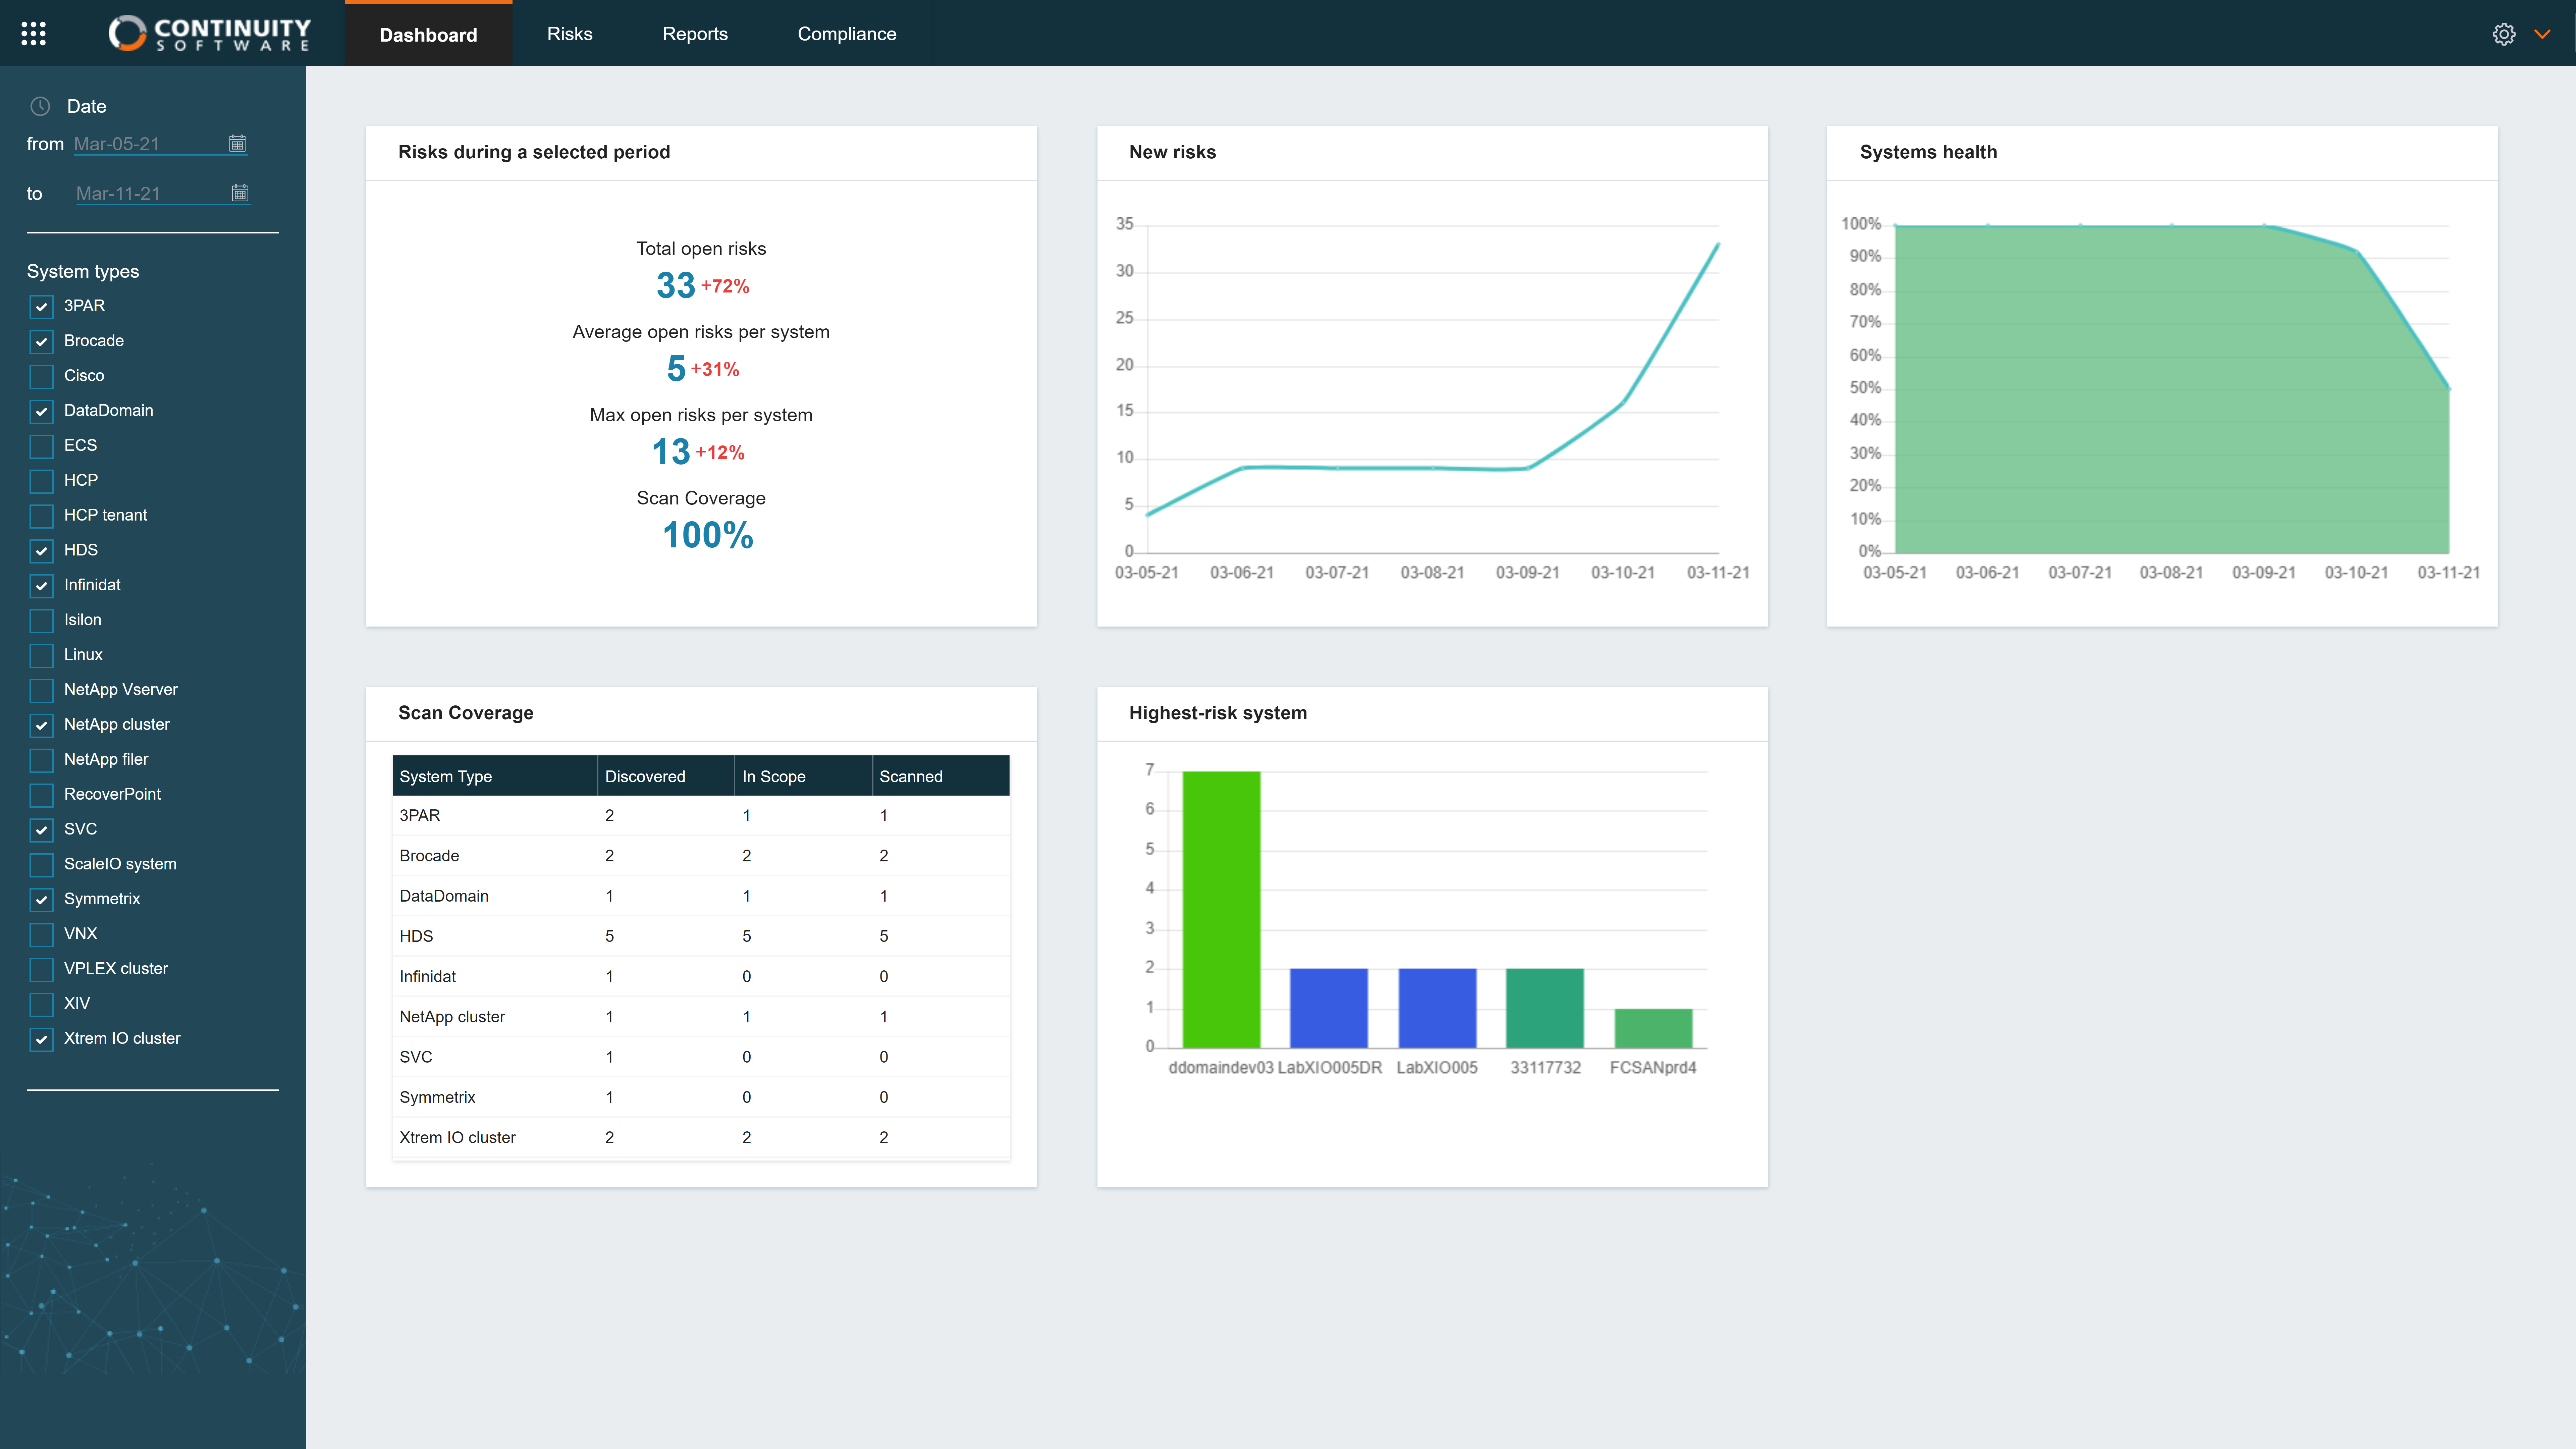Open the apps grid menu icon
The width and height of the screenshot is (2576, 1449).
point(33,34)
